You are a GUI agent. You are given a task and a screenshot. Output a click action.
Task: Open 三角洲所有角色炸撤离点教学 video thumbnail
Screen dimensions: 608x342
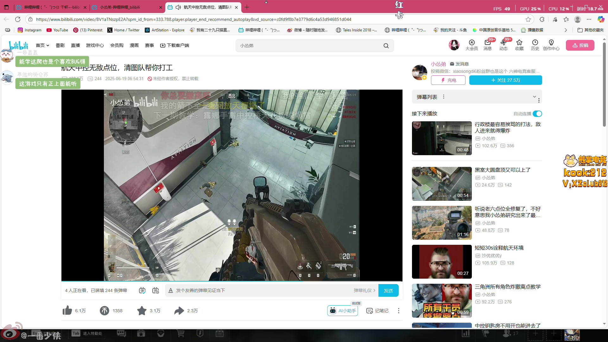(x=442, y=301)
